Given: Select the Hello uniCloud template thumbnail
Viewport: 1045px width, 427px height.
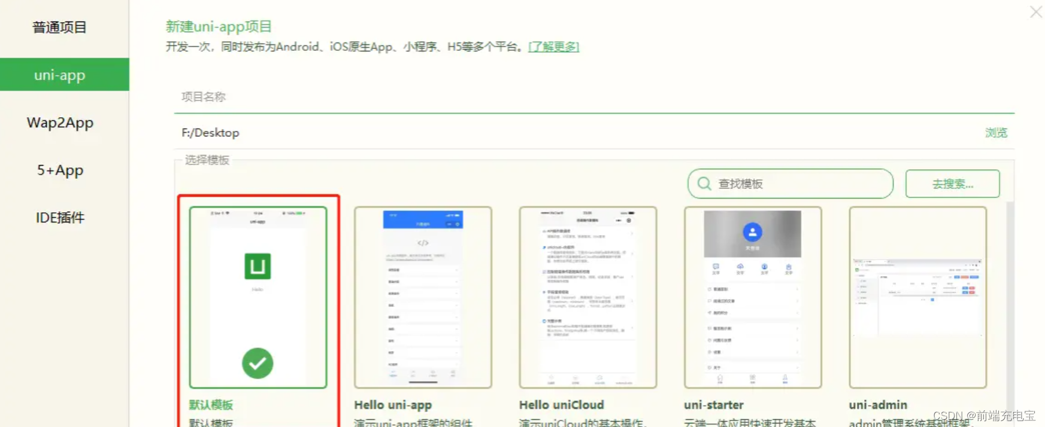Looking at the screenshot, I should [x=588, y=297].
